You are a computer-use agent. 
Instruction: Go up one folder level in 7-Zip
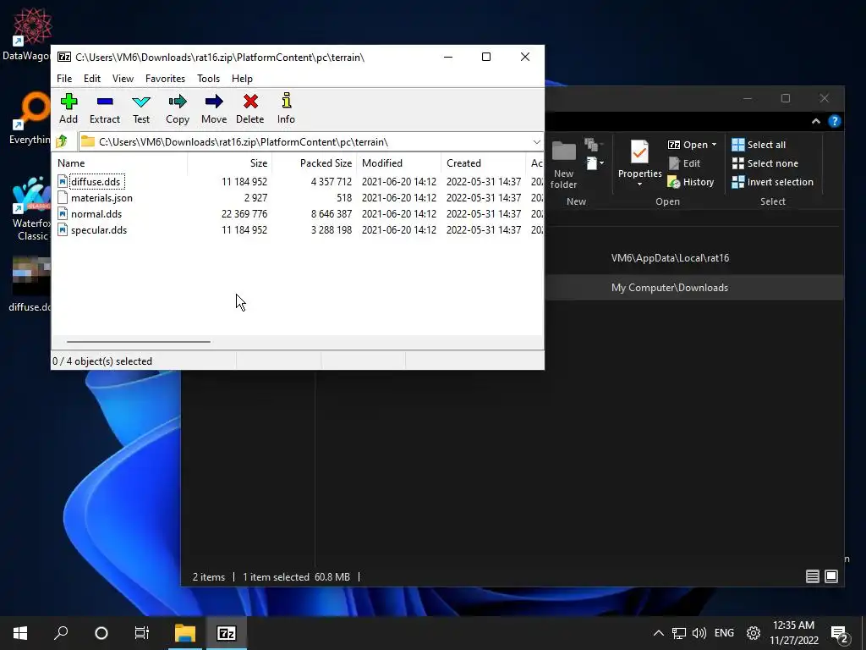pos(62,141)
